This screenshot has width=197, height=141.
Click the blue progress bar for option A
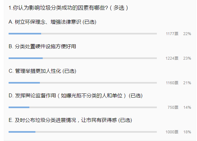point(25,34)
